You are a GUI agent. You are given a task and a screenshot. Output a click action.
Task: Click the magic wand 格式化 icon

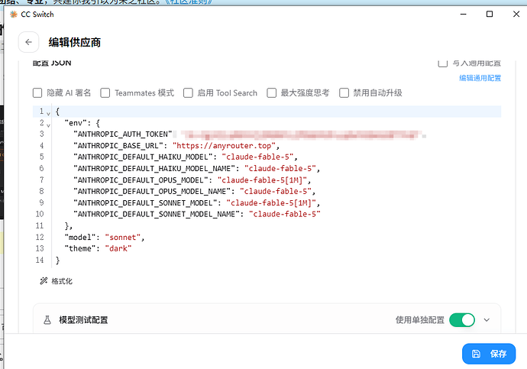(x=44, y=281)
